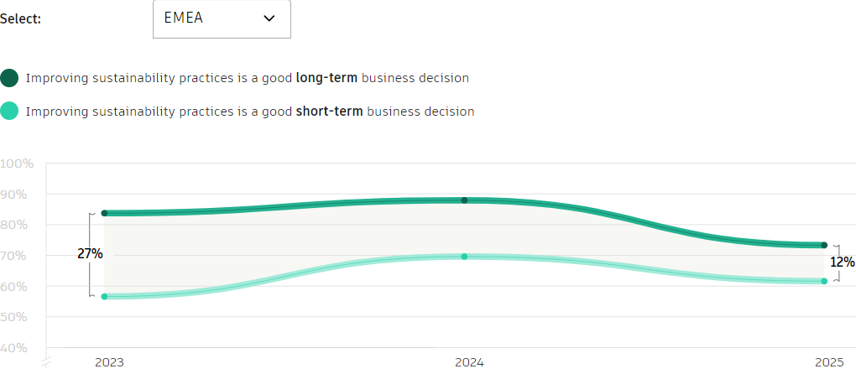Click the 2023 x-axis label
The height and width of the screenshot is (374, 856).
pyautogui.click(x=109, y=362)
